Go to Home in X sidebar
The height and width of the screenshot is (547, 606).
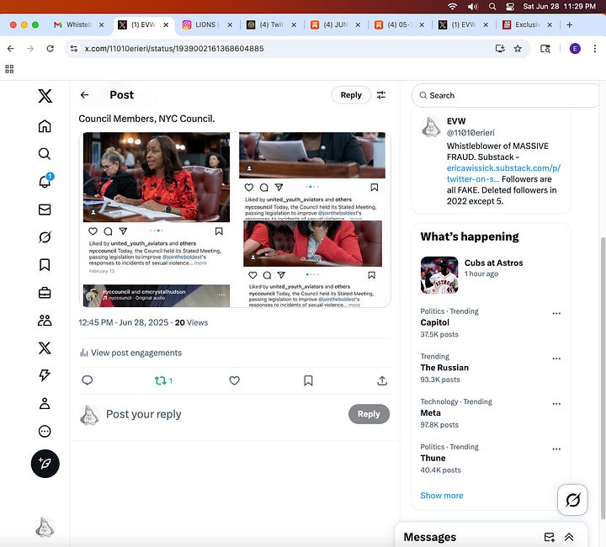click(45, 126)
